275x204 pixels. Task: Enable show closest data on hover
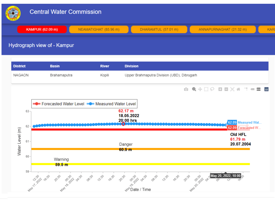pyautogui.click(x=252, y=89)
